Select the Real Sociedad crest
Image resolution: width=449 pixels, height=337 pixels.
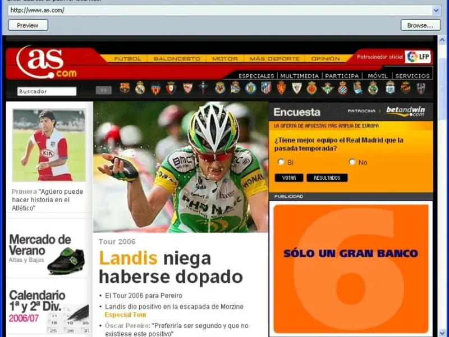point(358,88)
